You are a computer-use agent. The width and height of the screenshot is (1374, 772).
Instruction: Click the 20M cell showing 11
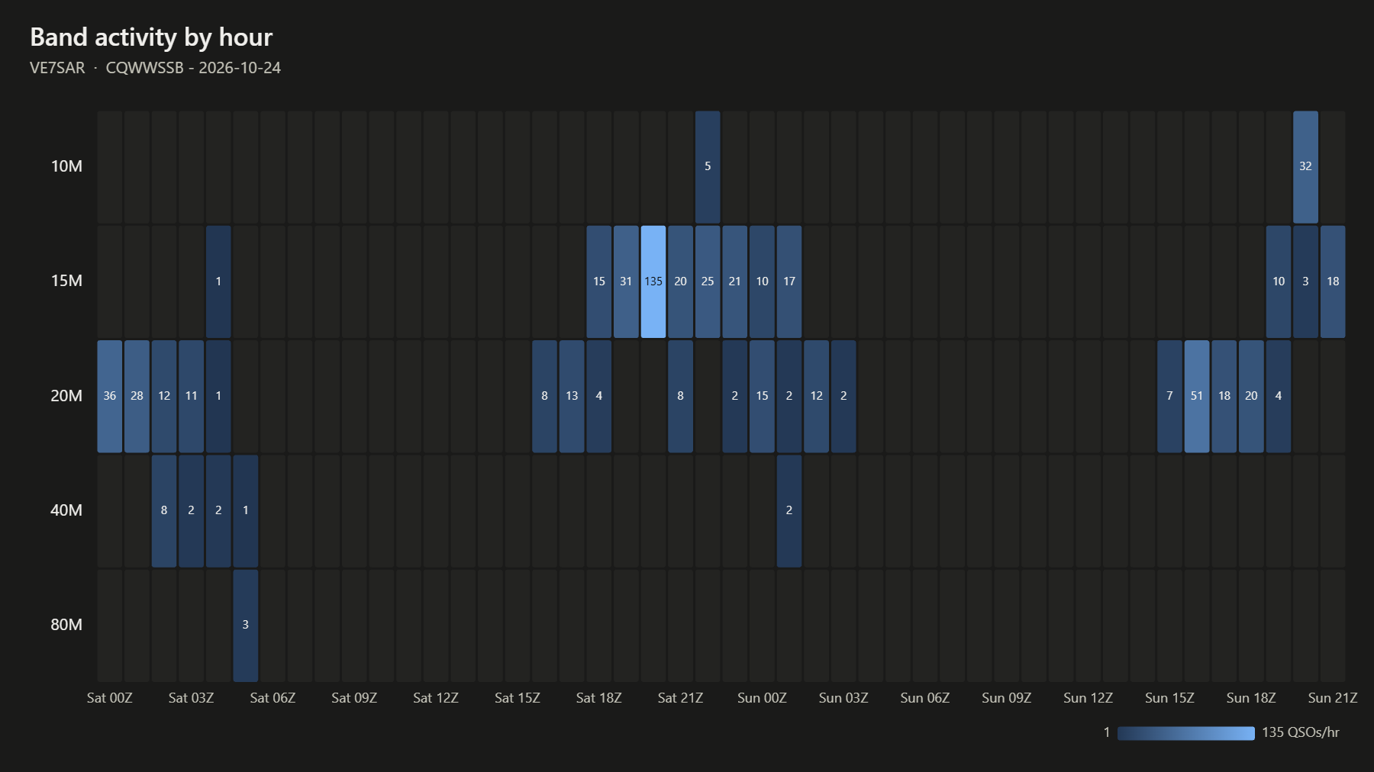(x=192, y=396)
